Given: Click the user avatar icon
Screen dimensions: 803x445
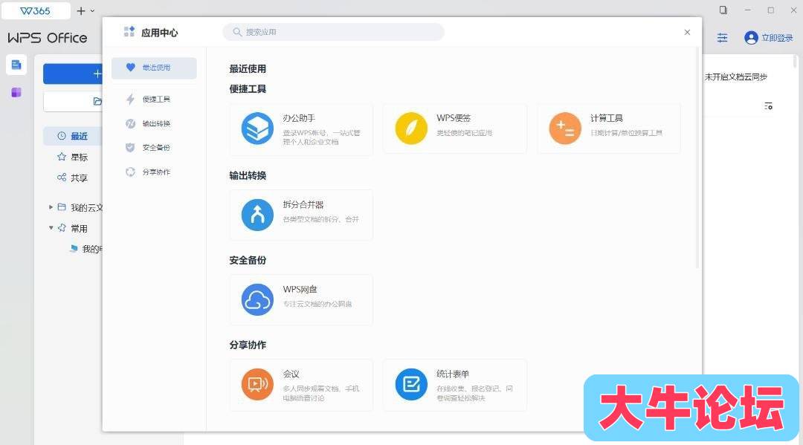Looking at the screenshot, I should click(x=751, y=38).
